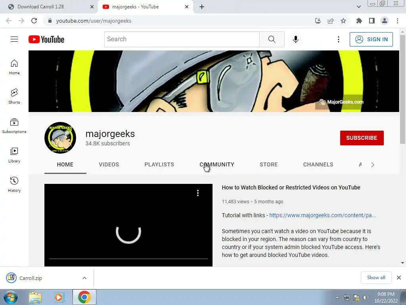Open How to Watch Blocked Videos title
Viewport: 406px width, 305px height.
(291, 187)
